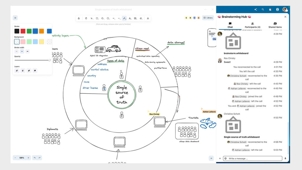Open the custom background color picker

[x=49, y=42]
